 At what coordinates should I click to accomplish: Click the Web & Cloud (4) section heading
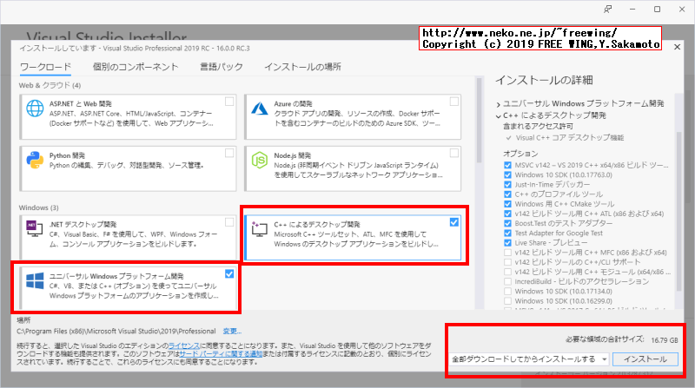click(x=50, y=85)
